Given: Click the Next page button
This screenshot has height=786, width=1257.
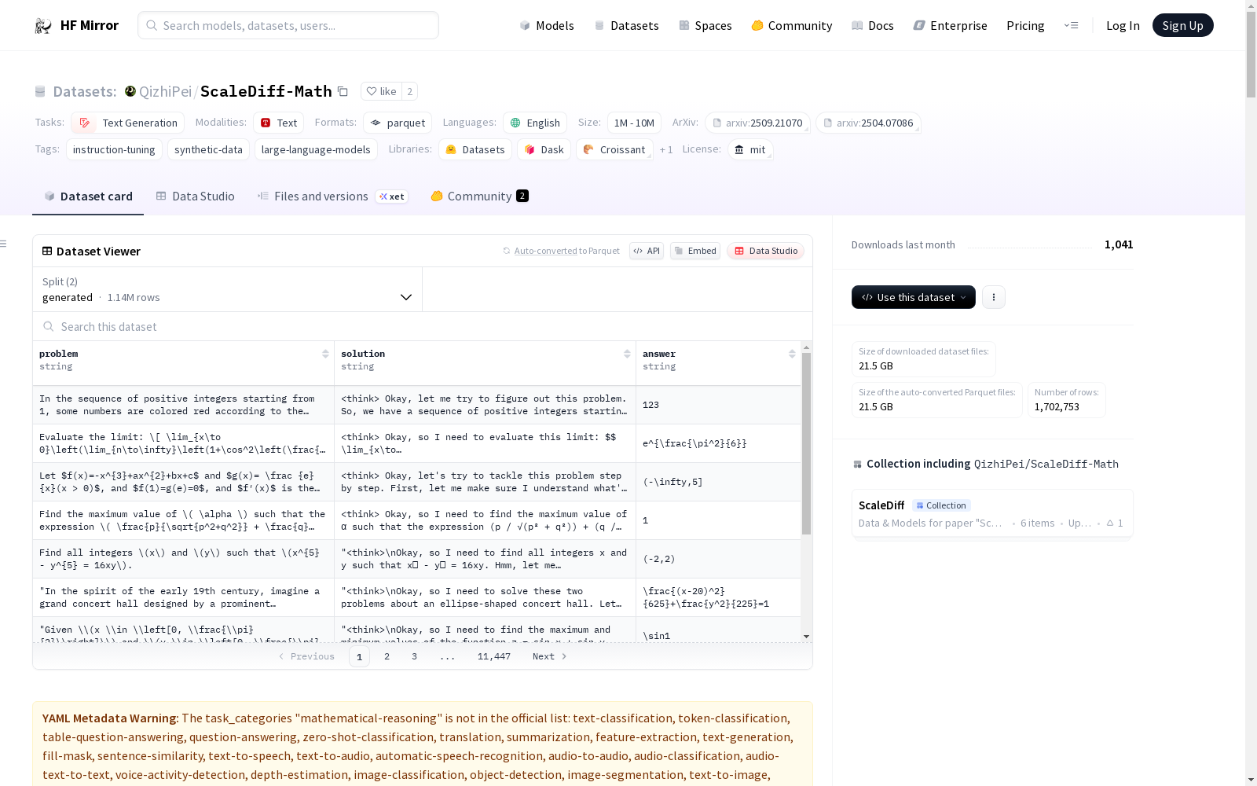Looking at the screenshot, I should (x=549, y=656).
